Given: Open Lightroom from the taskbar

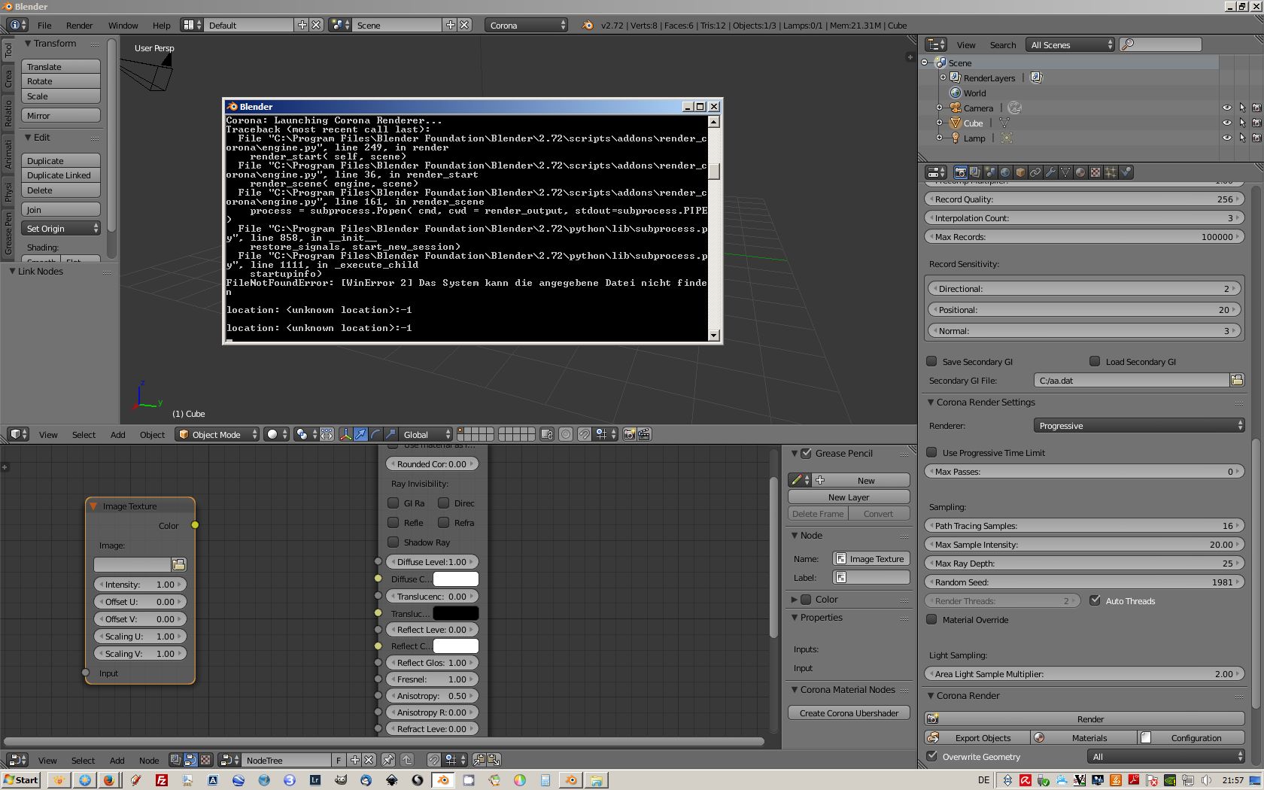Looking at the screenshot, I should tap(315, 780).
